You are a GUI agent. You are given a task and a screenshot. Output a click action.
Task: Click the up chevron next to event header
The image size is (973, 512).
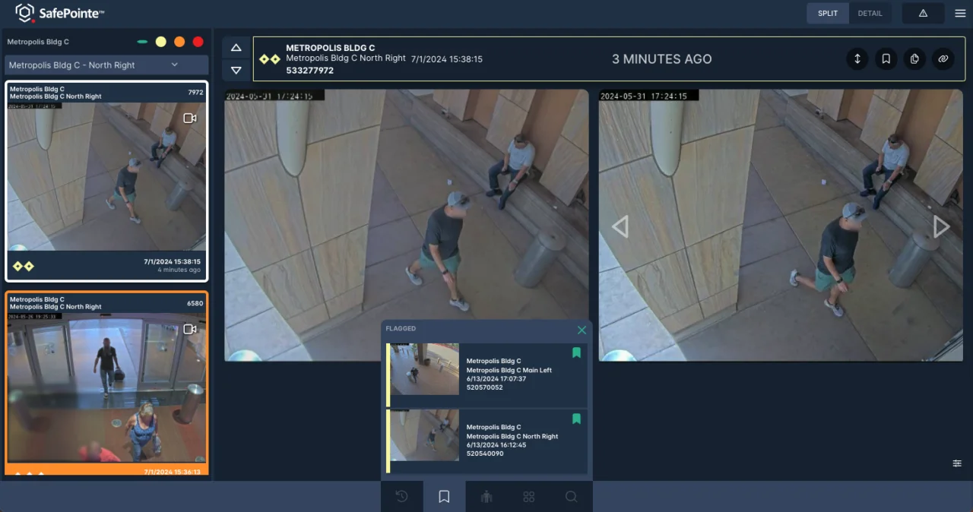pyautogui.click(x=236, y=47)
